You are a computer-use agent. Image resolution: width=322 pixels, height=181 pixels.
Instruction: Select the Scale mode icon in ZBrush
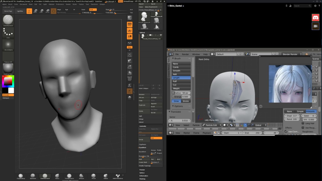point(41,11)
